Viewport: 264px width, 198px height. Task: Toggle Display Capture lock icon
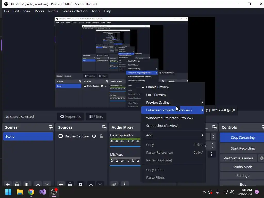click(101, 136)
